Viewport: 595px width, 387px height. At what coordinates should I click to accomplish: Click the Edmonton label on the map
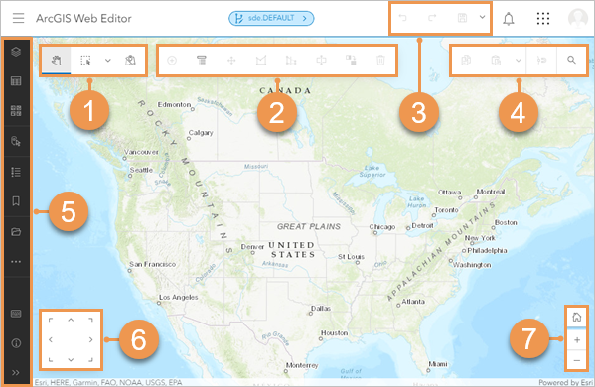[x=174, y=104]
